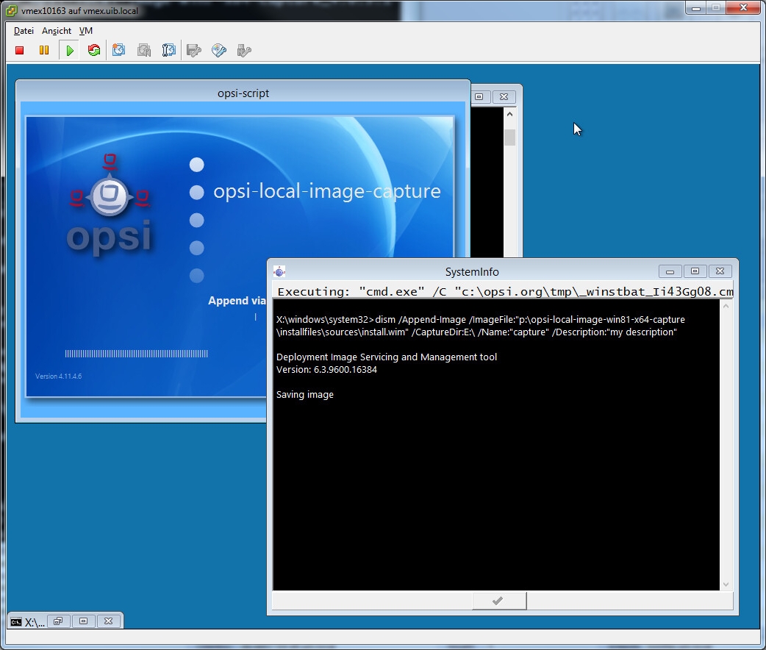Open the Ansicht menu
The image size is (766, 650).
(57, 31)
